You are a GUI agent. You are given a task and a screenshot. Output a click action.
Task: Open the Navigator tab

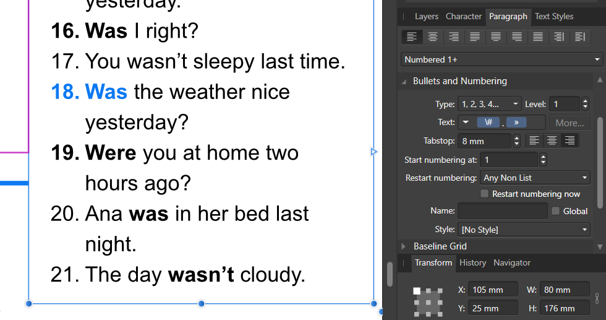(x=511, y=263)
